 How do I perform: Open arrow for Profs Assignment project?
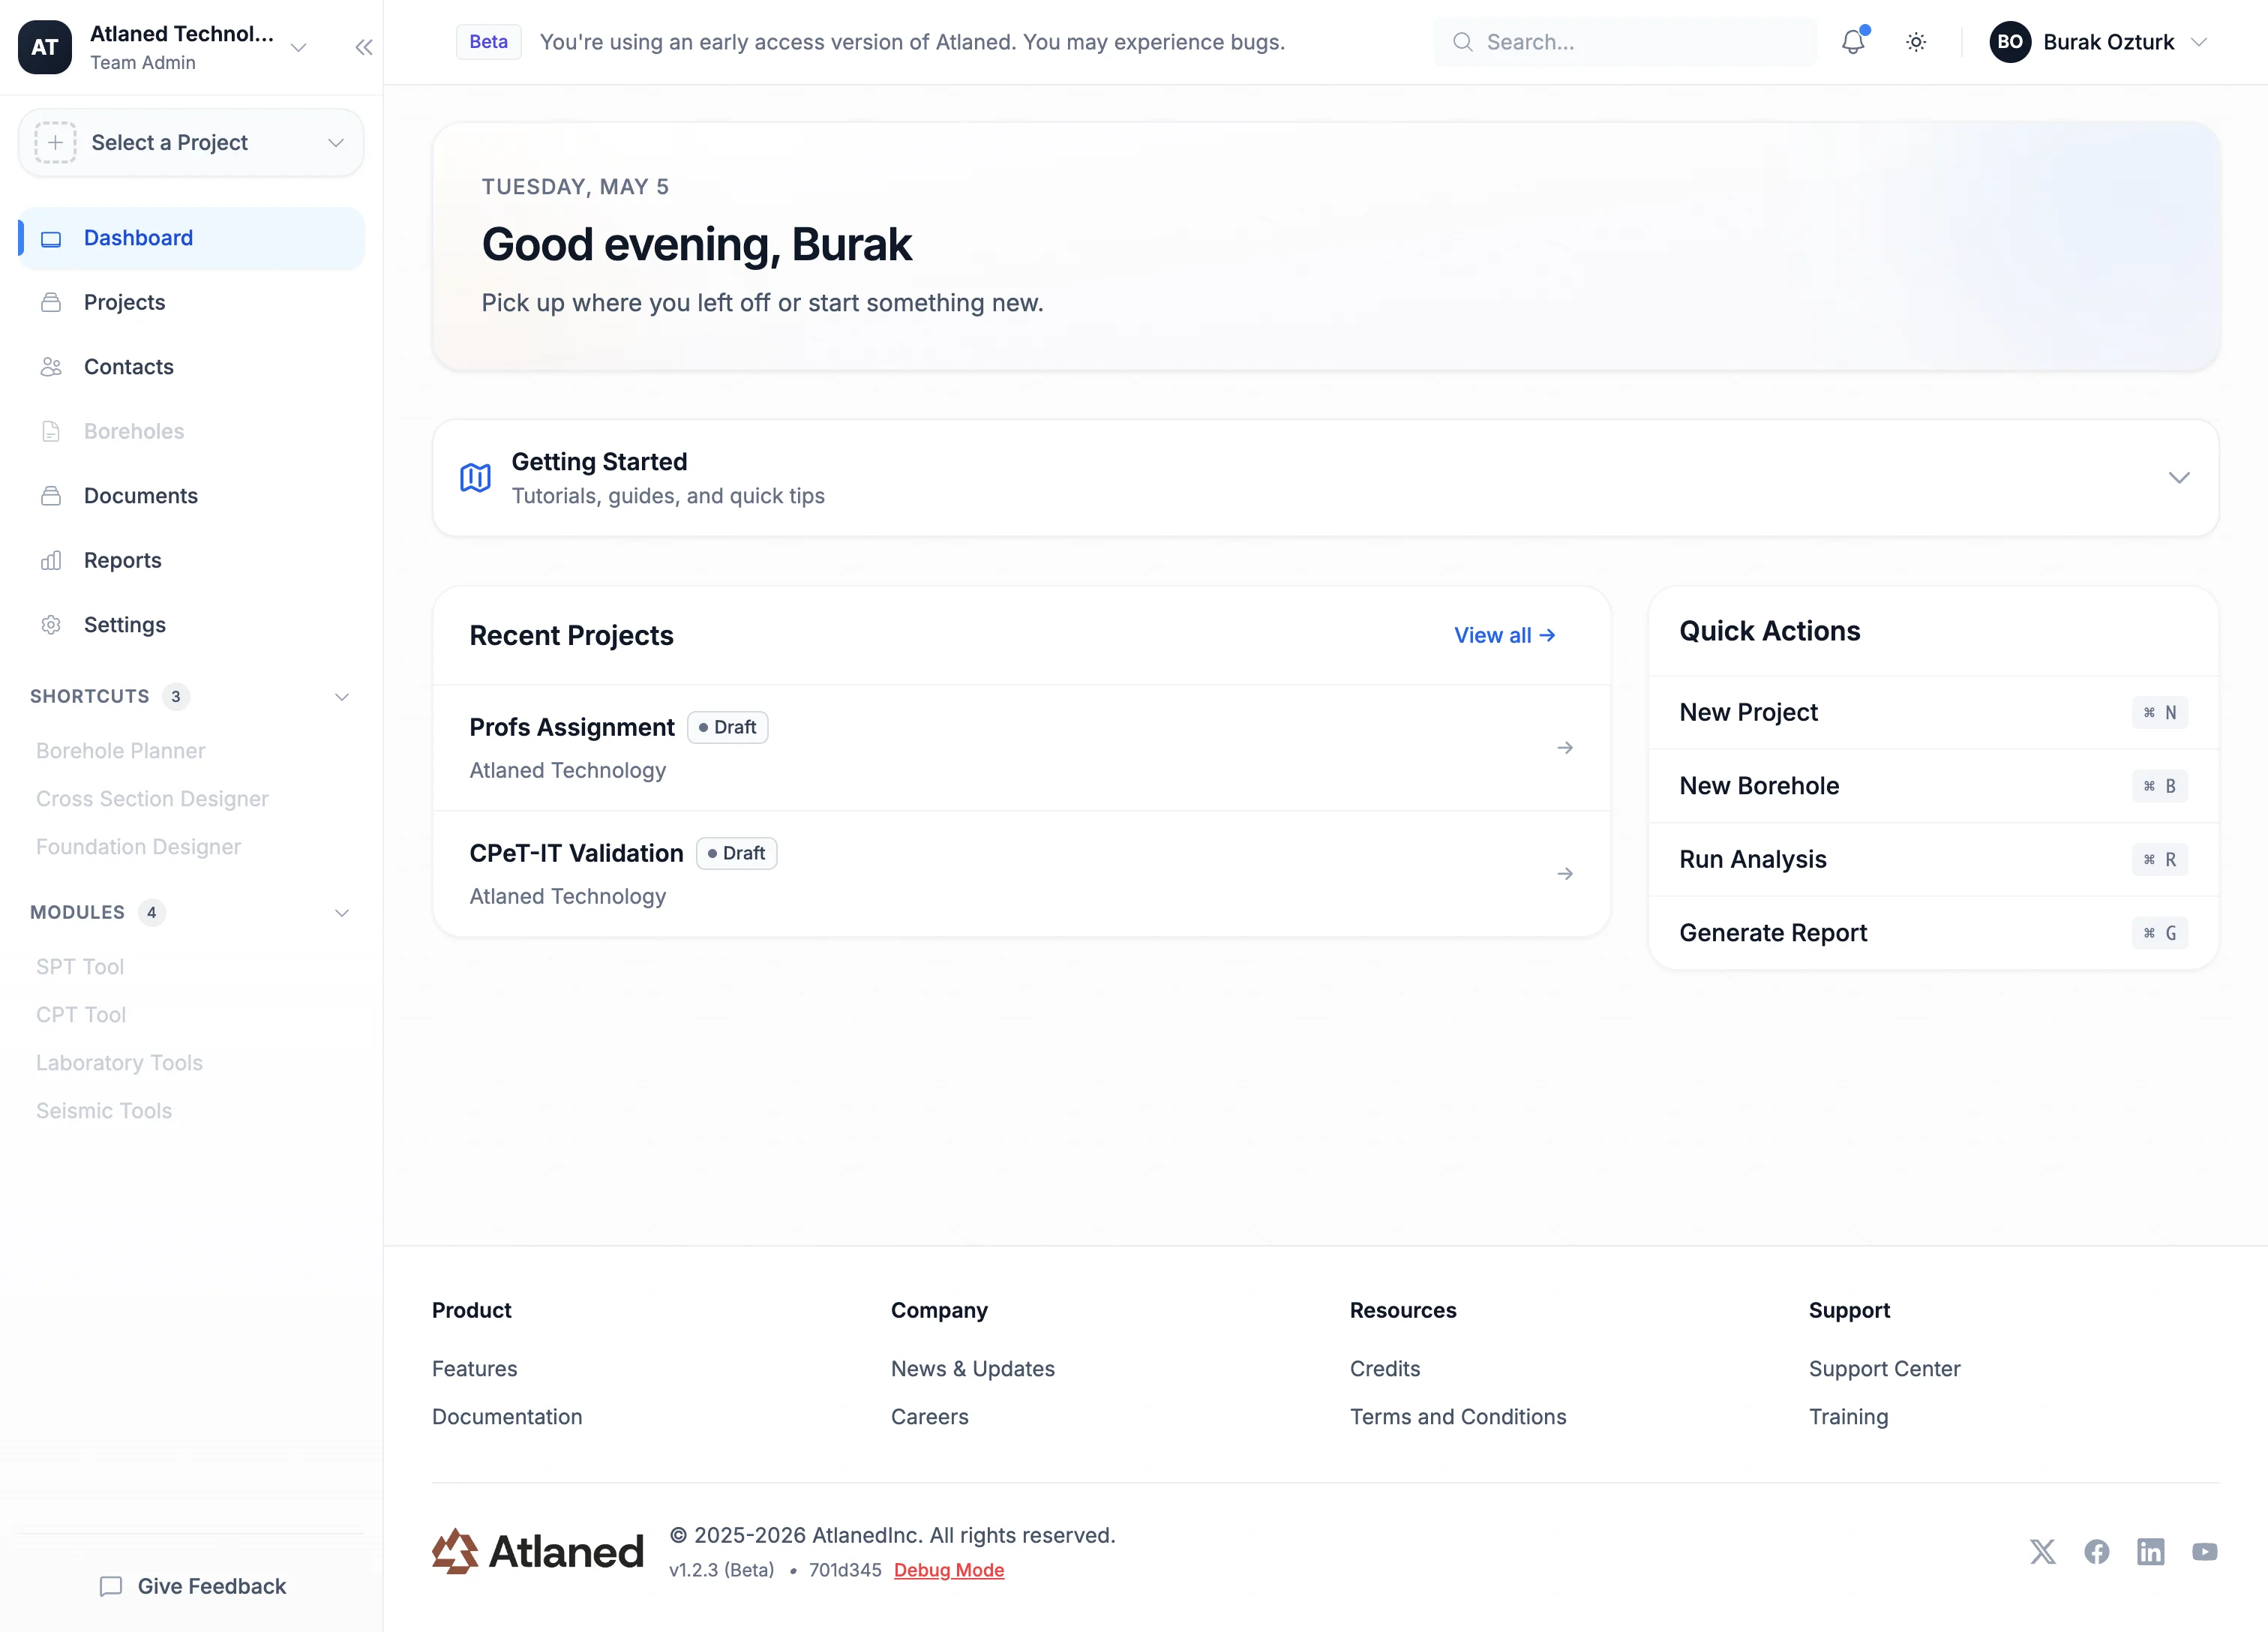[1565, 748]
